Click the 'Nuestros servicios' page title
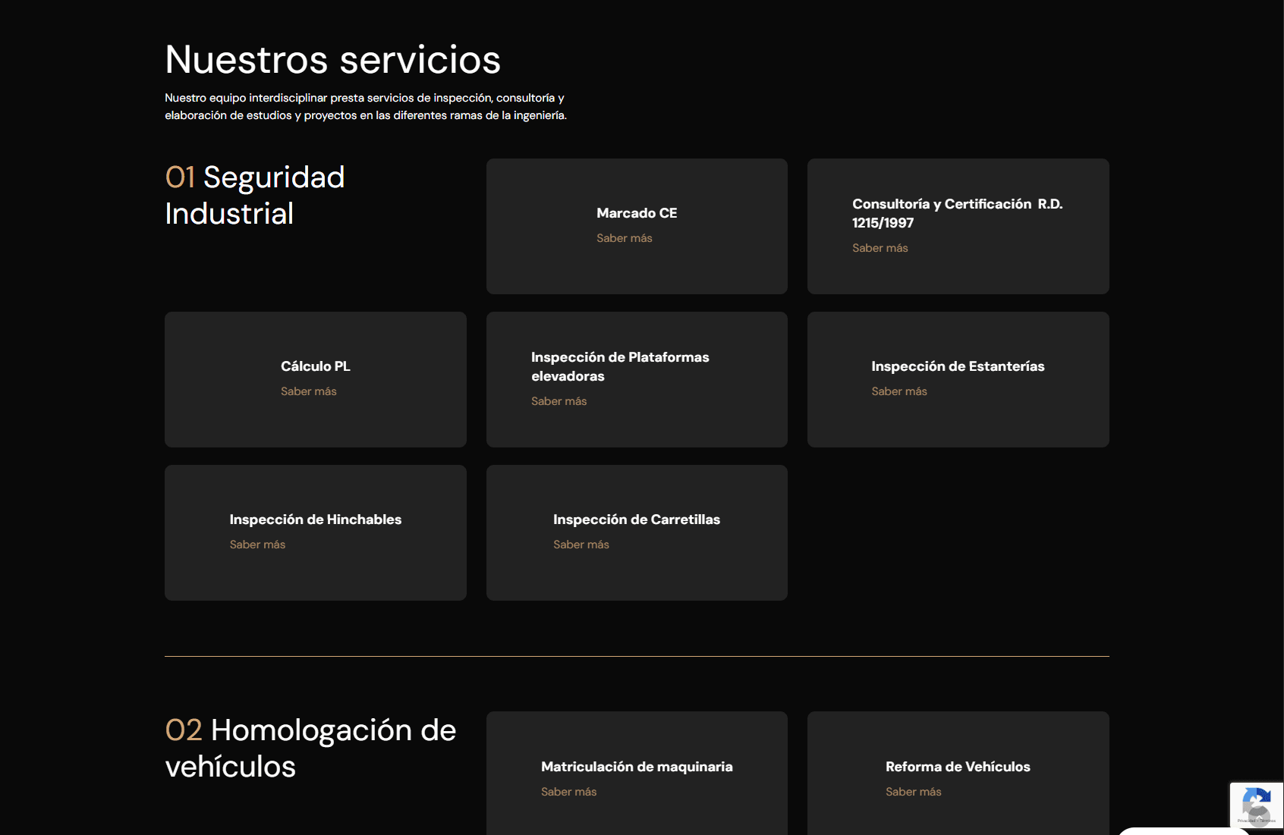 click(332, 58)
